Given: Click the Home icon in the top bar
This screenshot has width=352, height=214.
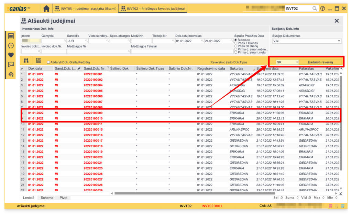Looking at the screenshot, I should 46,8.
